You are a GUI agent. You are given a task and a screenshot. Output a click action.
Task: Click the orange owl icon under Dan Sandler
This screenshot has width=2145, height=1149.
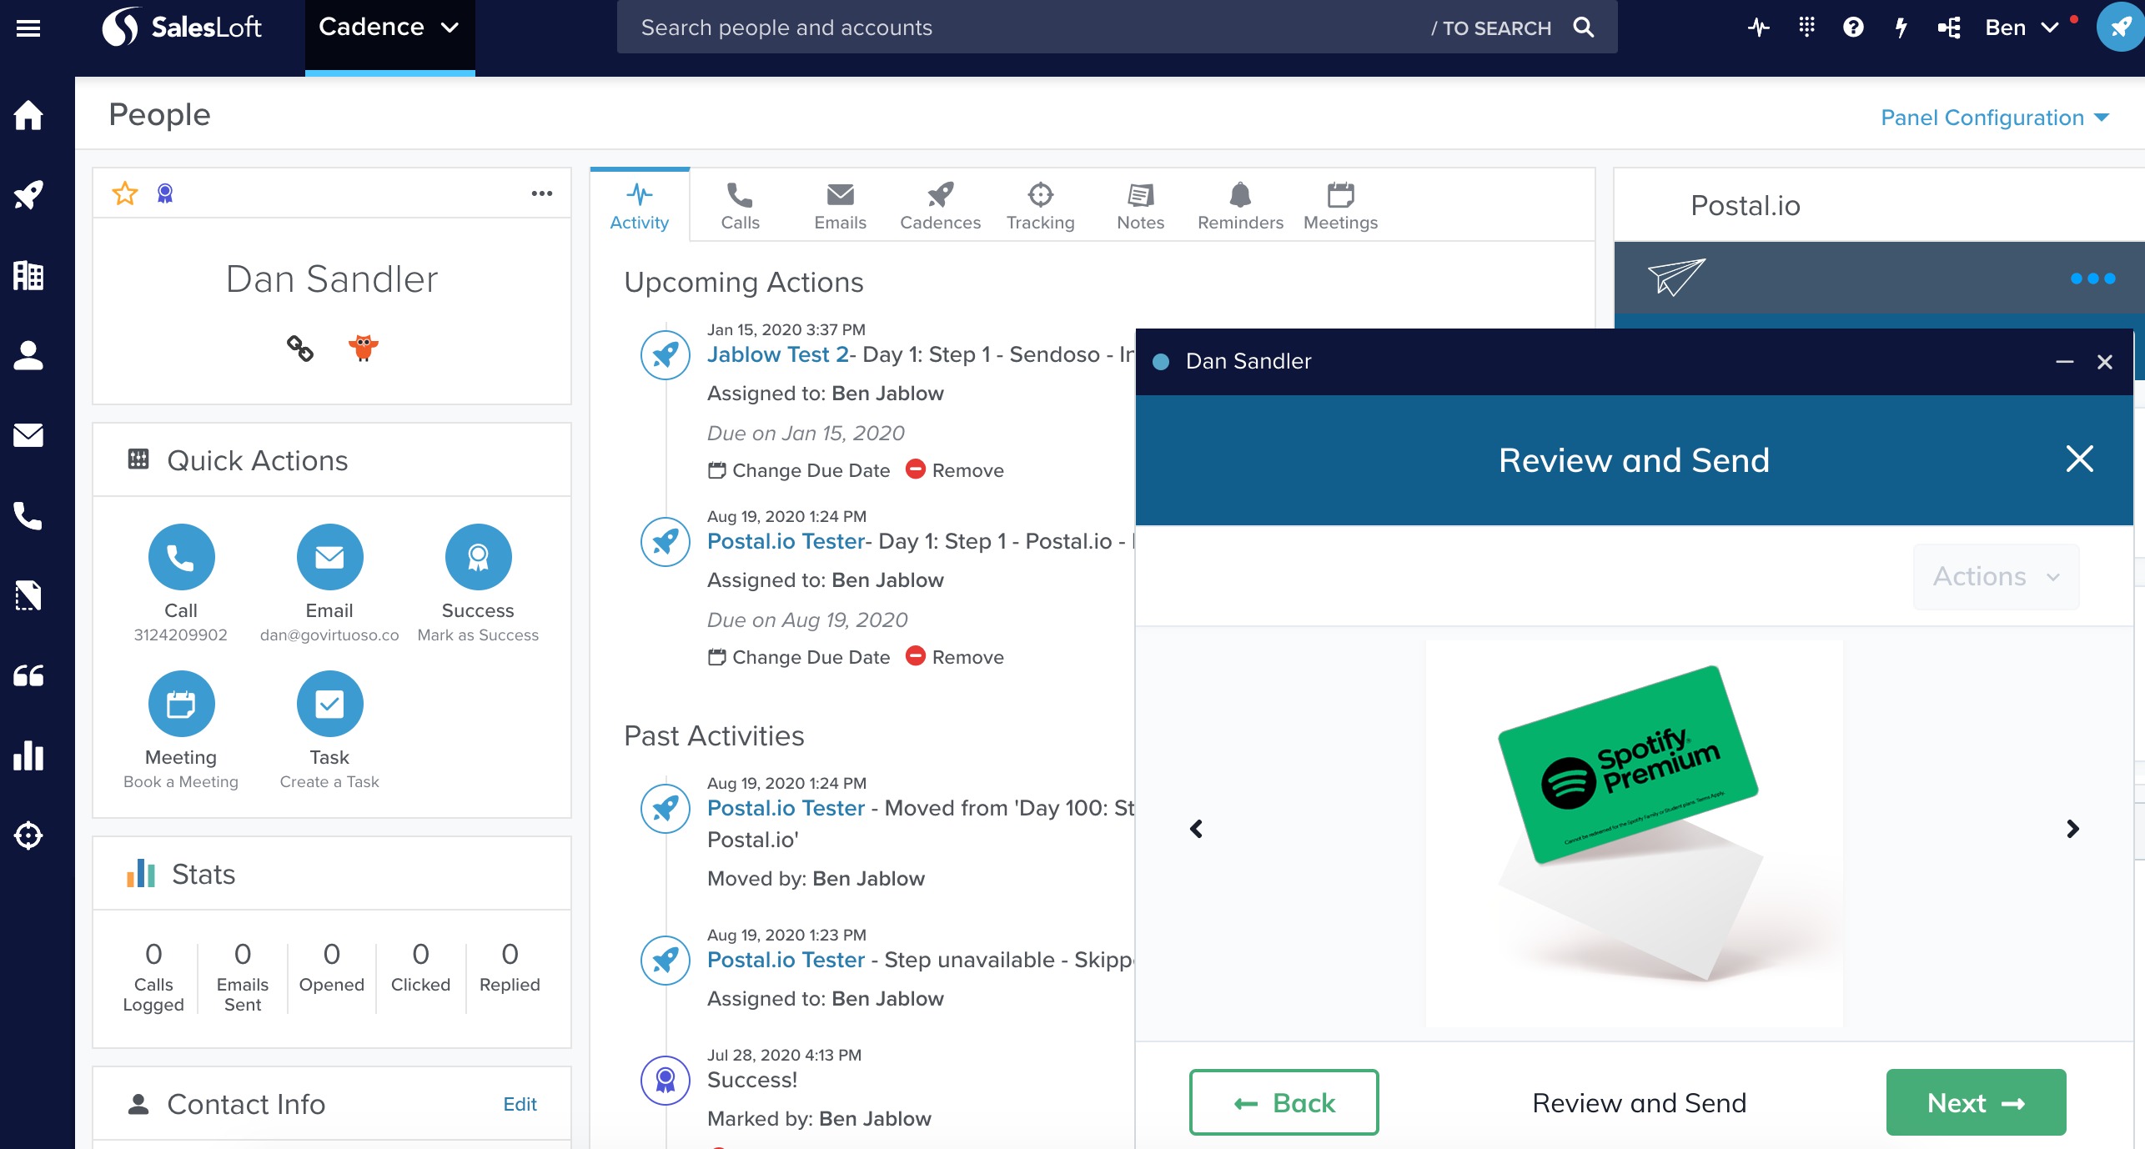(364, 347)
